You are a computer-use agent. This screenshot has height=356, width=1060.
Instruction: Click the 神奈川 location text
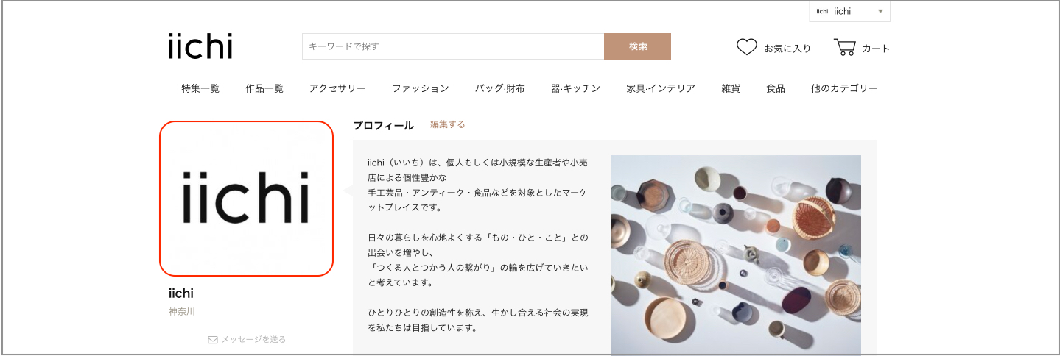pyautogui.click(x=182, y=312)
